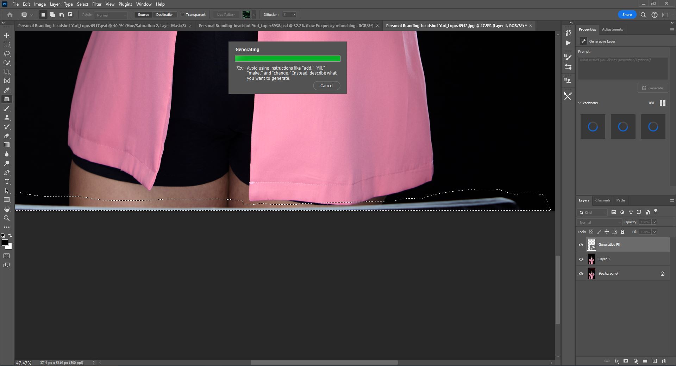Cancel the Generating progress dialog
Screen dimensions: 676x366
[x=326, y=85]
